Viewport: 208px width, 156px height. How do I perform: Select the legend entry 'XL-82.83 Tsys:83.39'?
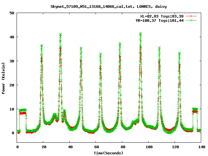(x=162, y=16)
